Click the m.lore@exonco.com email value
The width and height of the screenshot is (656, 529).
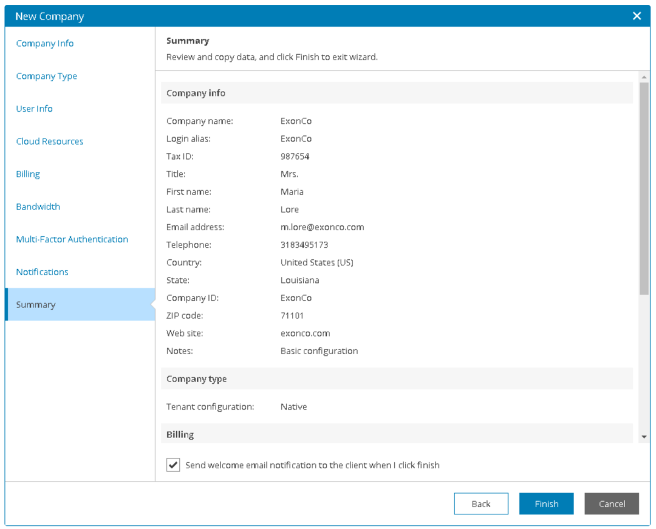(x=322, y=227)
